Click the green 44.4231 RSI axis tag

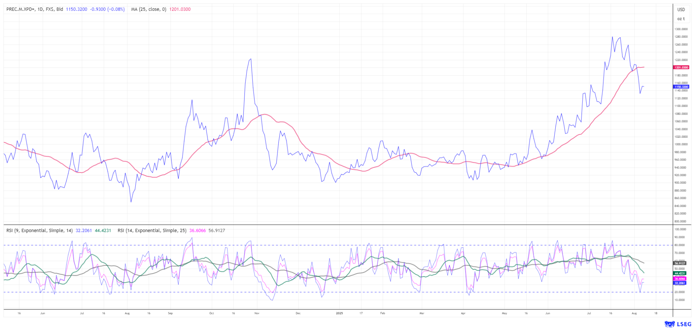[x=679, y=273]
